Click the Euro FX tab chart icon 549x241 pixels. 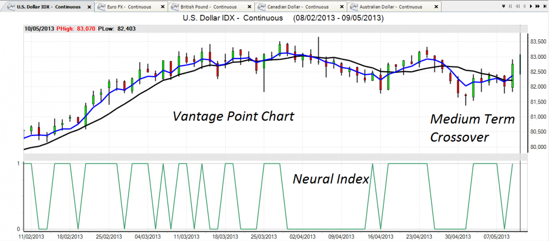[101, 7]
